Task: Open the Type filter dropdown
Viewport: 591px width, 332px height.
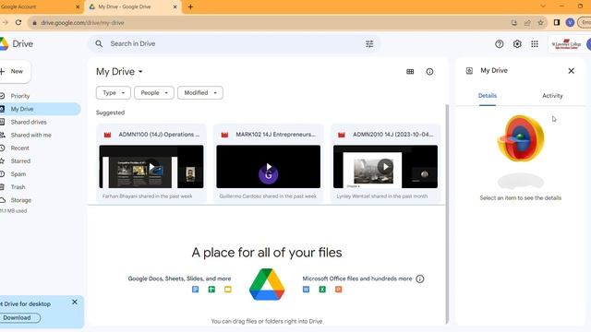Action: tap(113, 92)
